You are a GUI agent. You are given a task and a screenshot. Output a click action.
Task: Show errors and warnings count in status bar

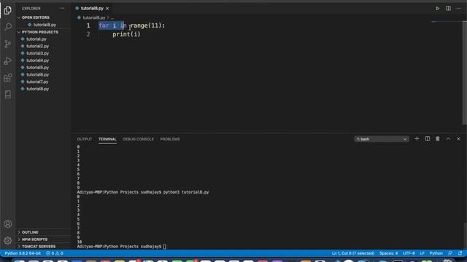pos(55,253)
